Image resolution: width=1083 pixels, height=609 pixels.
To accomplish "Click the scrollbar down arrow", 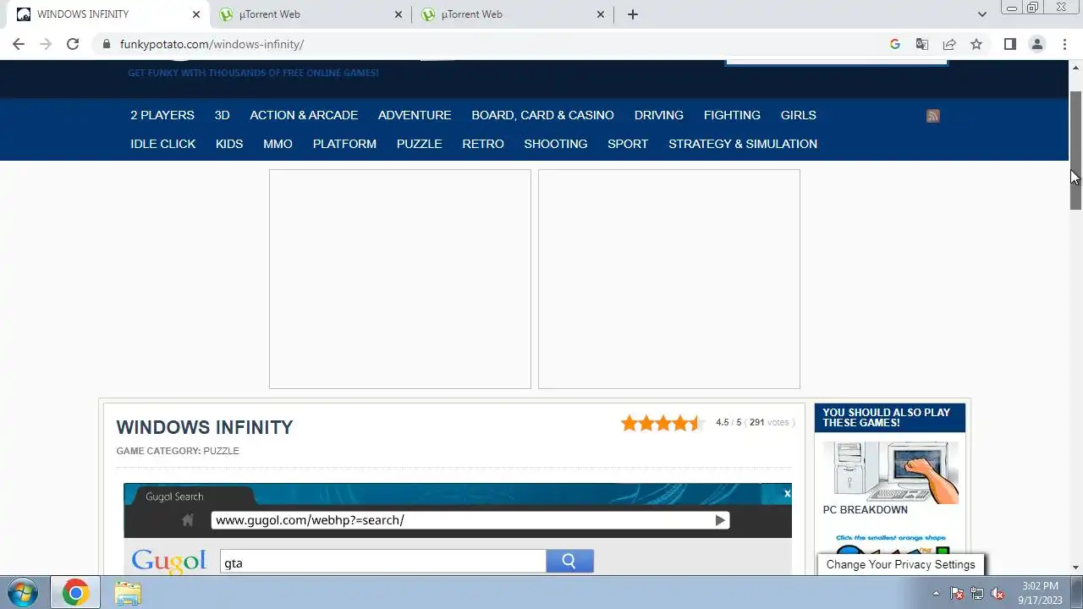I will [x=1076, y=568].
